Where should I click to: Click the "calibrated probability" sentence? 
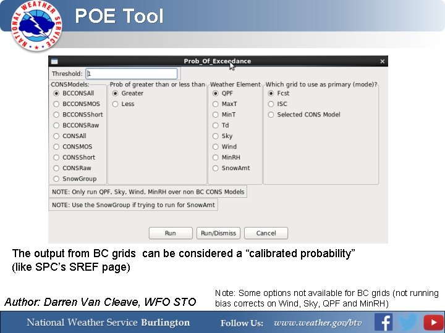(184, 253)
